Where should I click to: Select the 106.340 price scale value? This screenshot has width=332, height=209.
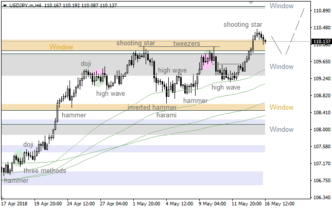click(x=322, y=198)
